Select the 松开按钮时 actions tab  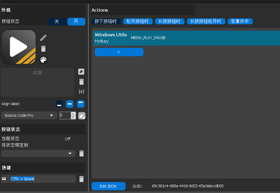pos(137,21)
